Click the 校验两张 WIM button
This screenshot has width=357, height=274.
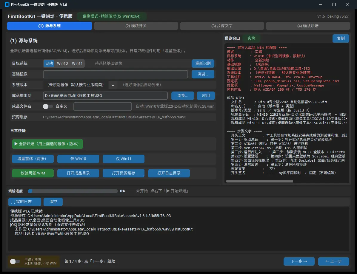click(x=33, y=173)
